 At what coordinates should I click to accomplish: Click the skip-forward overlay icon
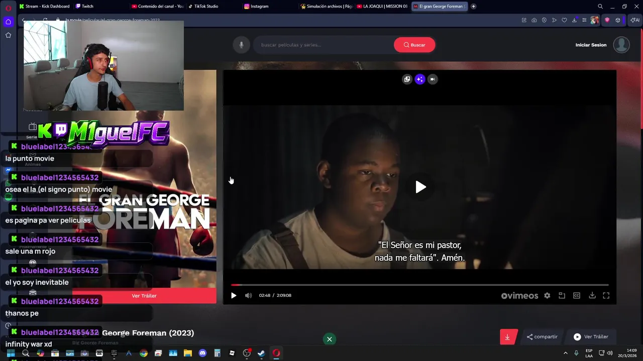click(x=433, y=79)
